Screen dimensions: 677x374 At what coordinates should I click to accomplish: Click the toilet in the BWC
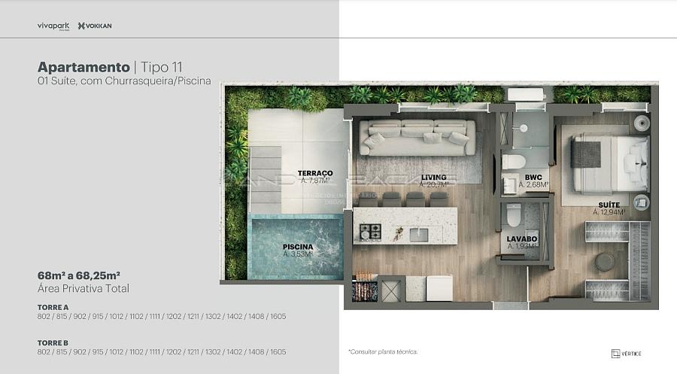(514, 161)
